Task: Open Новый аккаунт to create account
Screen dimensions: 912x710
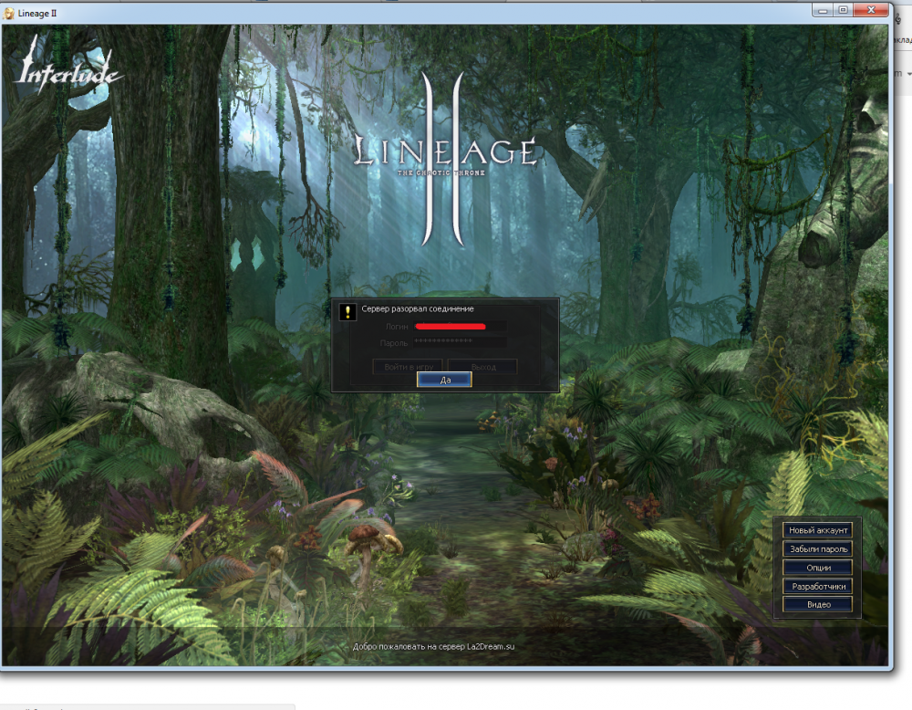Action: [818, 530]
